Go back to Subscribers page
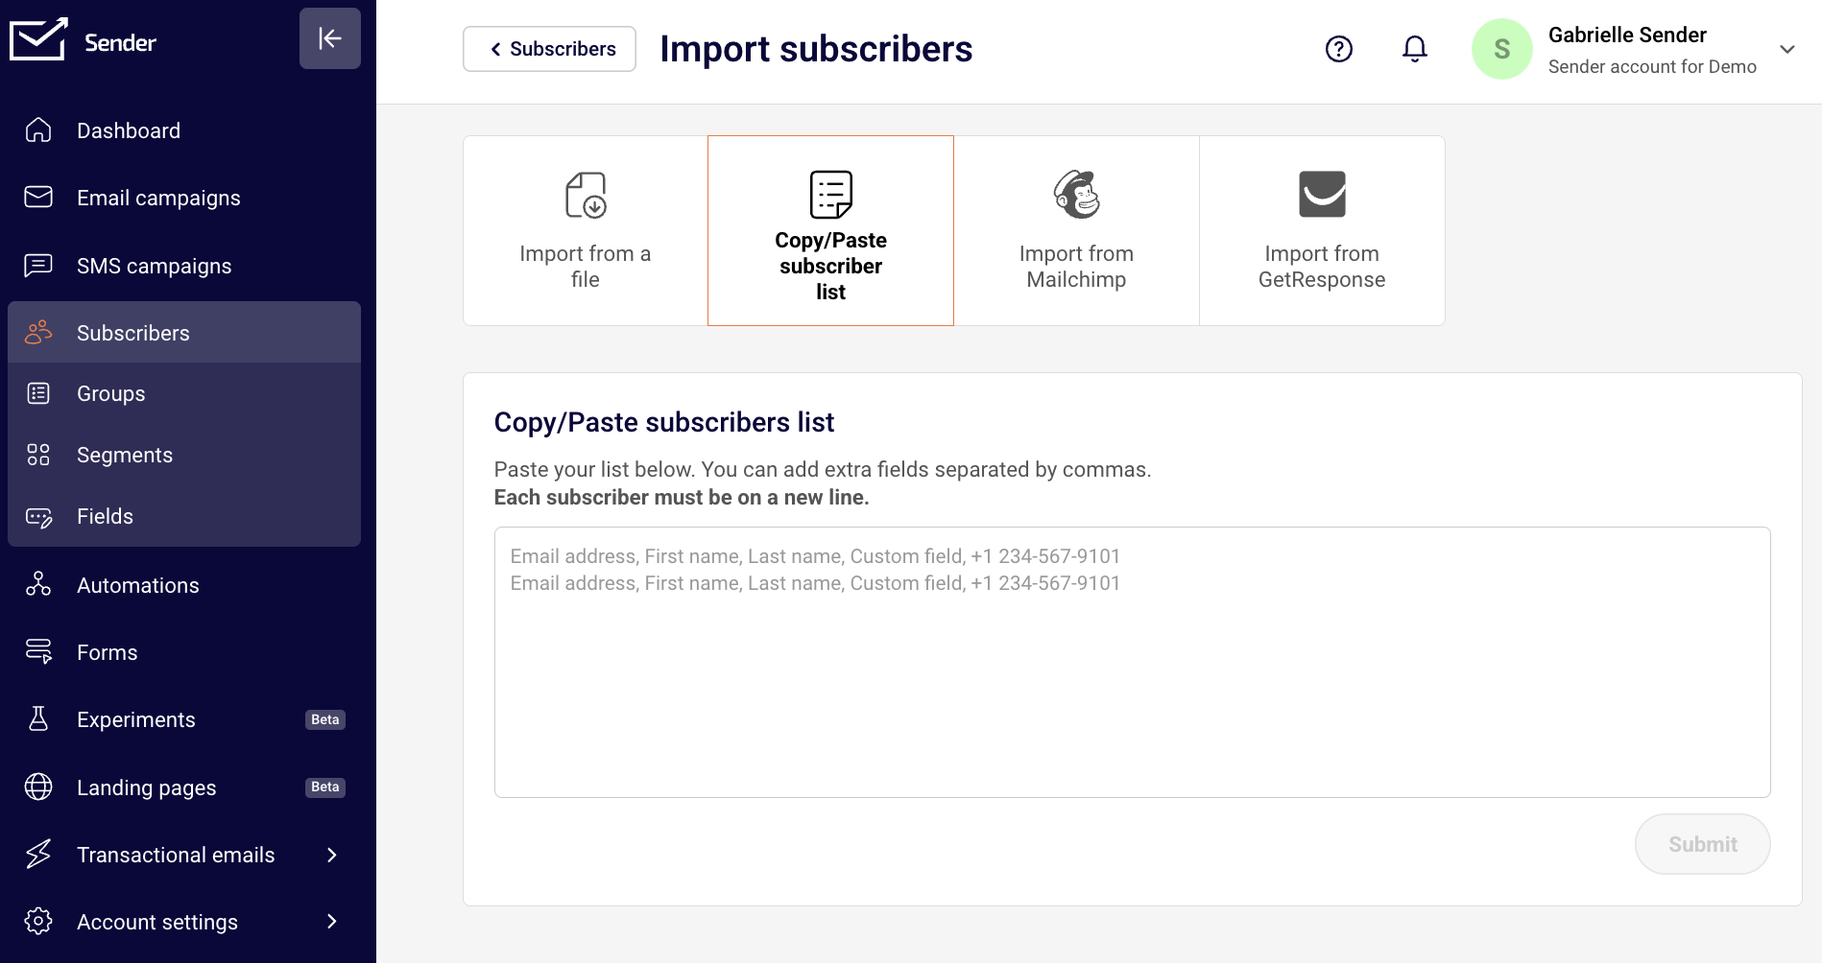The width and height of the screenshot is (1822, 963). (x=549, y=49)
